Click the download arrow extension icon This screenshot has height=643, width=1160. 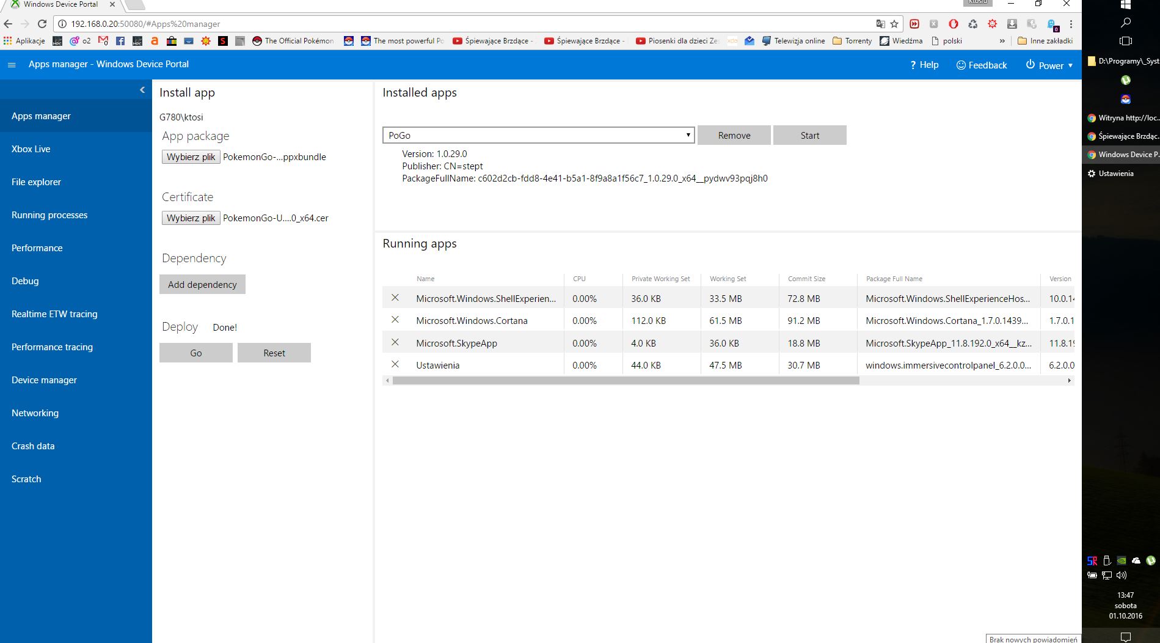(x=1012, y=24)
